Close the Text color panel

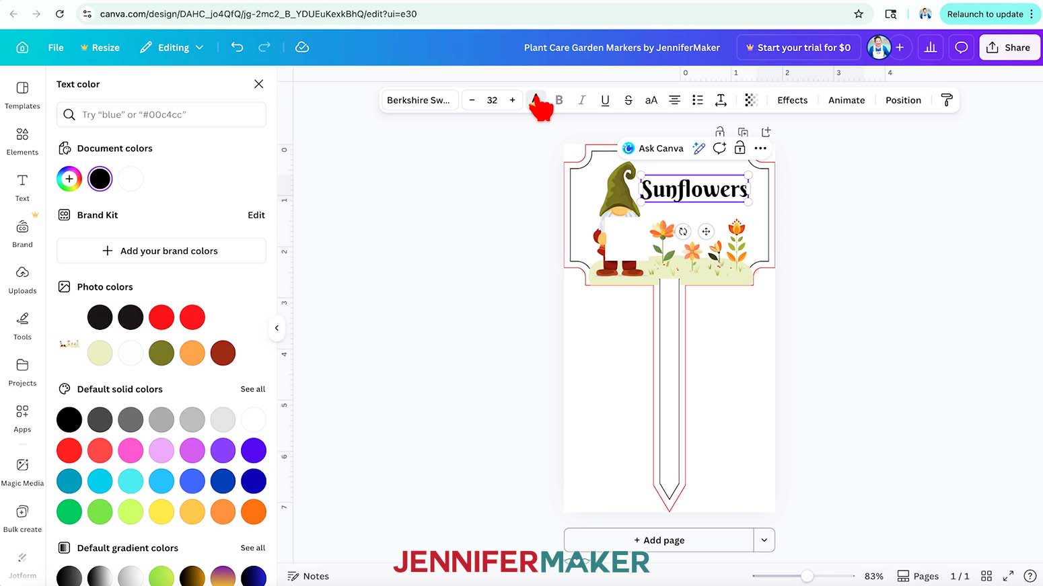258,84
